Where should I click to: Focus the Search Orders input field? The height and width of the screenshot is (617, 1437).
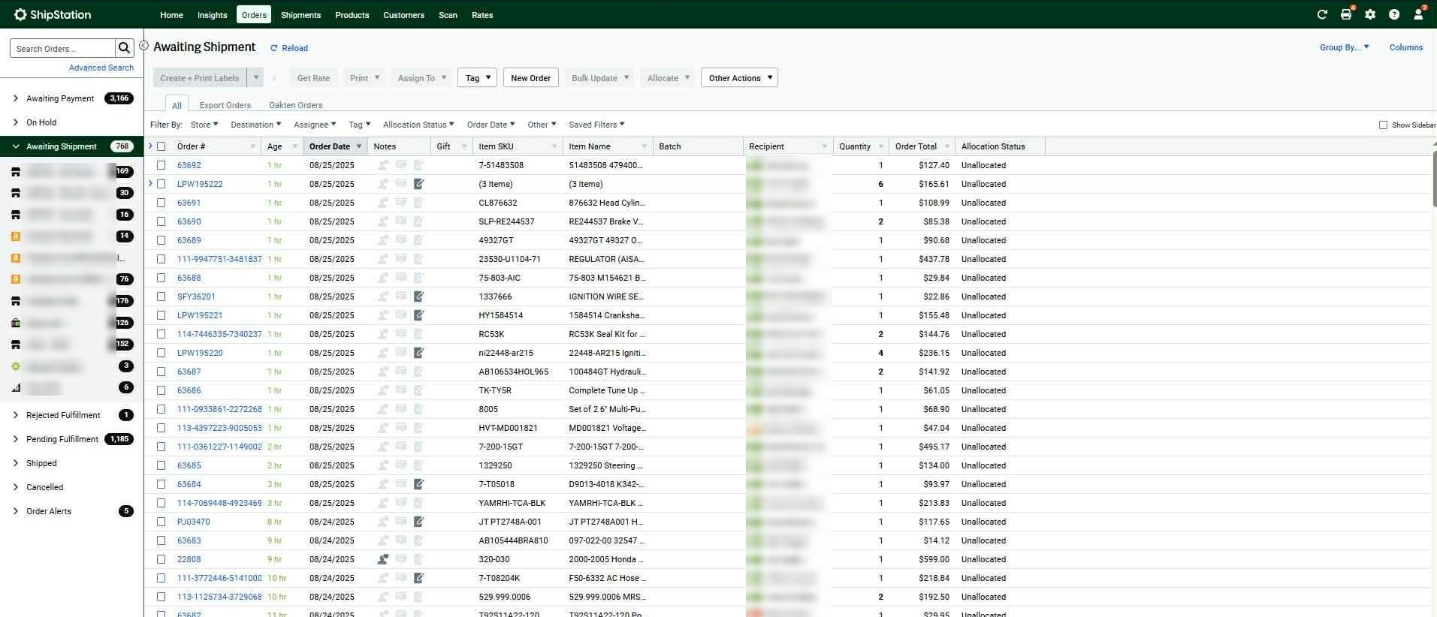click(63, 49)
